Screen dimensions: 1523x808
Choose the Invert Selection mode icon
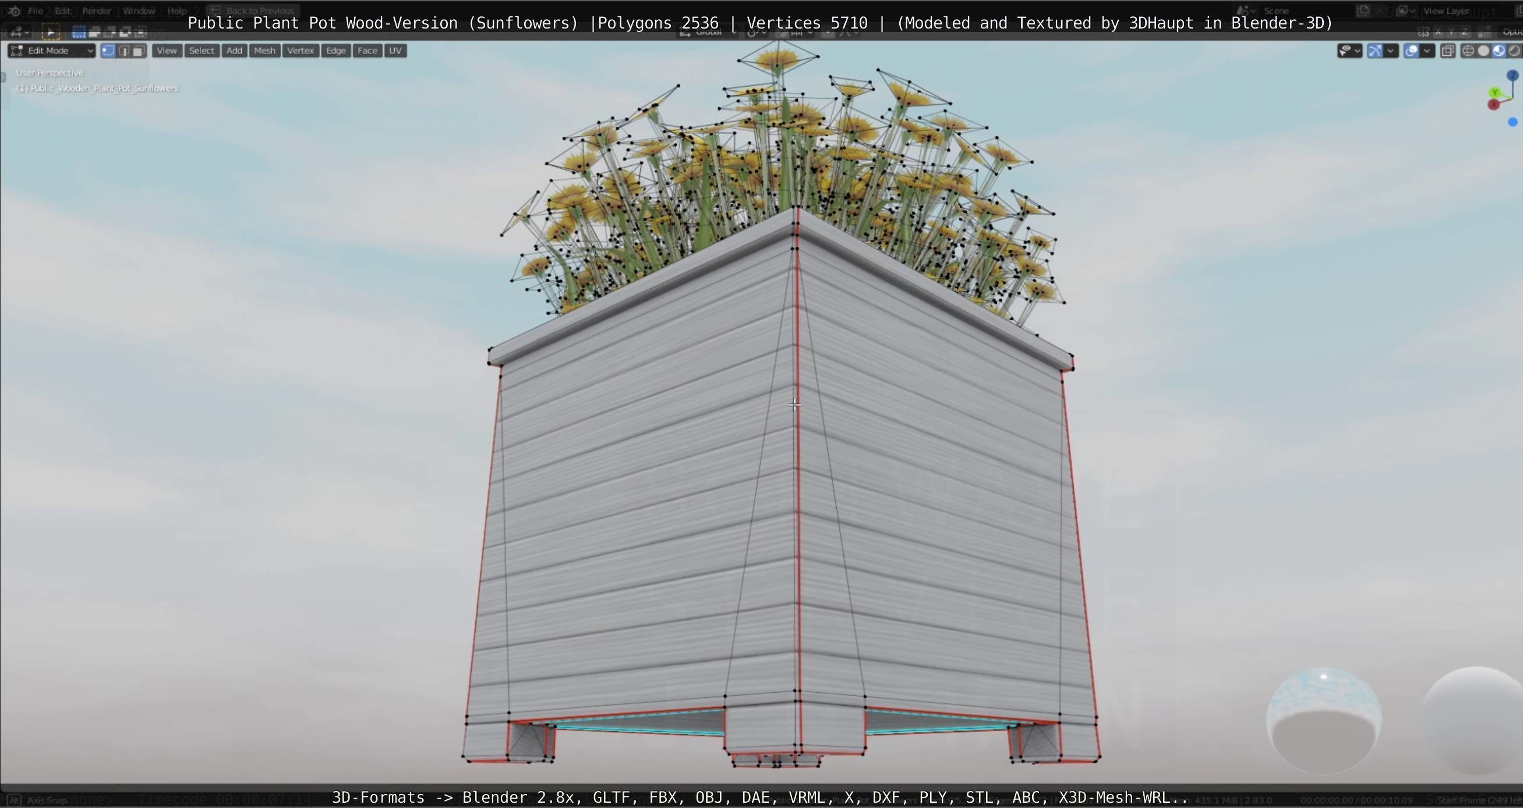click(x=125, y=32)
